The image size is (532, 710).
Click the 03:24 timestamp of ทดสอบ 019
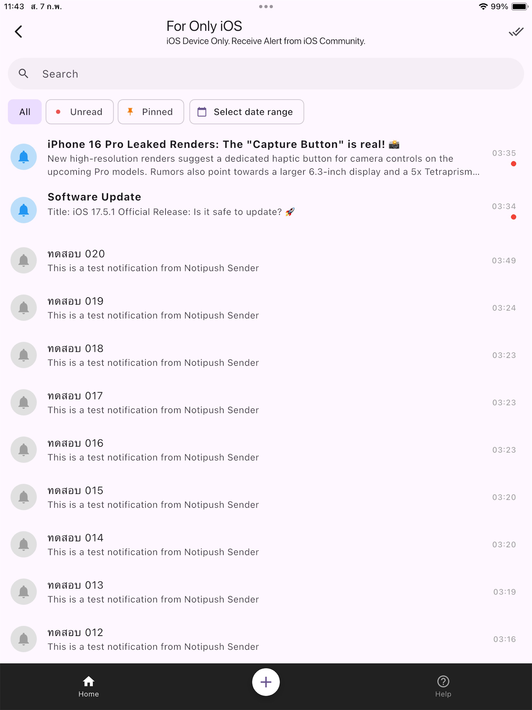[504, 308]
